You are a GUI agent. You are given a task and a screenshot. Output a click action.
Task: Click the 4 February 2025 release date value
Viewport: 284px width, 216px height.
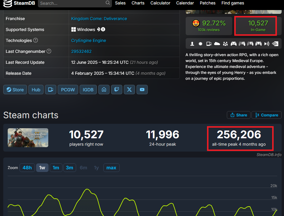[x=118, y=73]
